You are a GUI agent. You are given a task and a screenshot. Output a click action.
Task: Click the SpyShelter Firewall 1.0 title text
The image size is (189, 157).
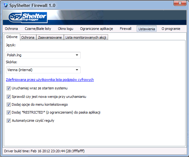pyautogui.click(x=32, y=5)
